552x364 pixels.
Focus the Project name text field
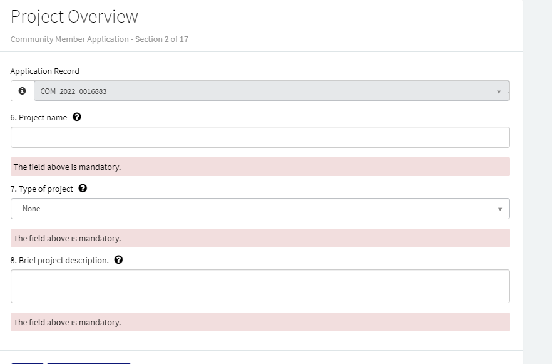[x=260, y=137]
